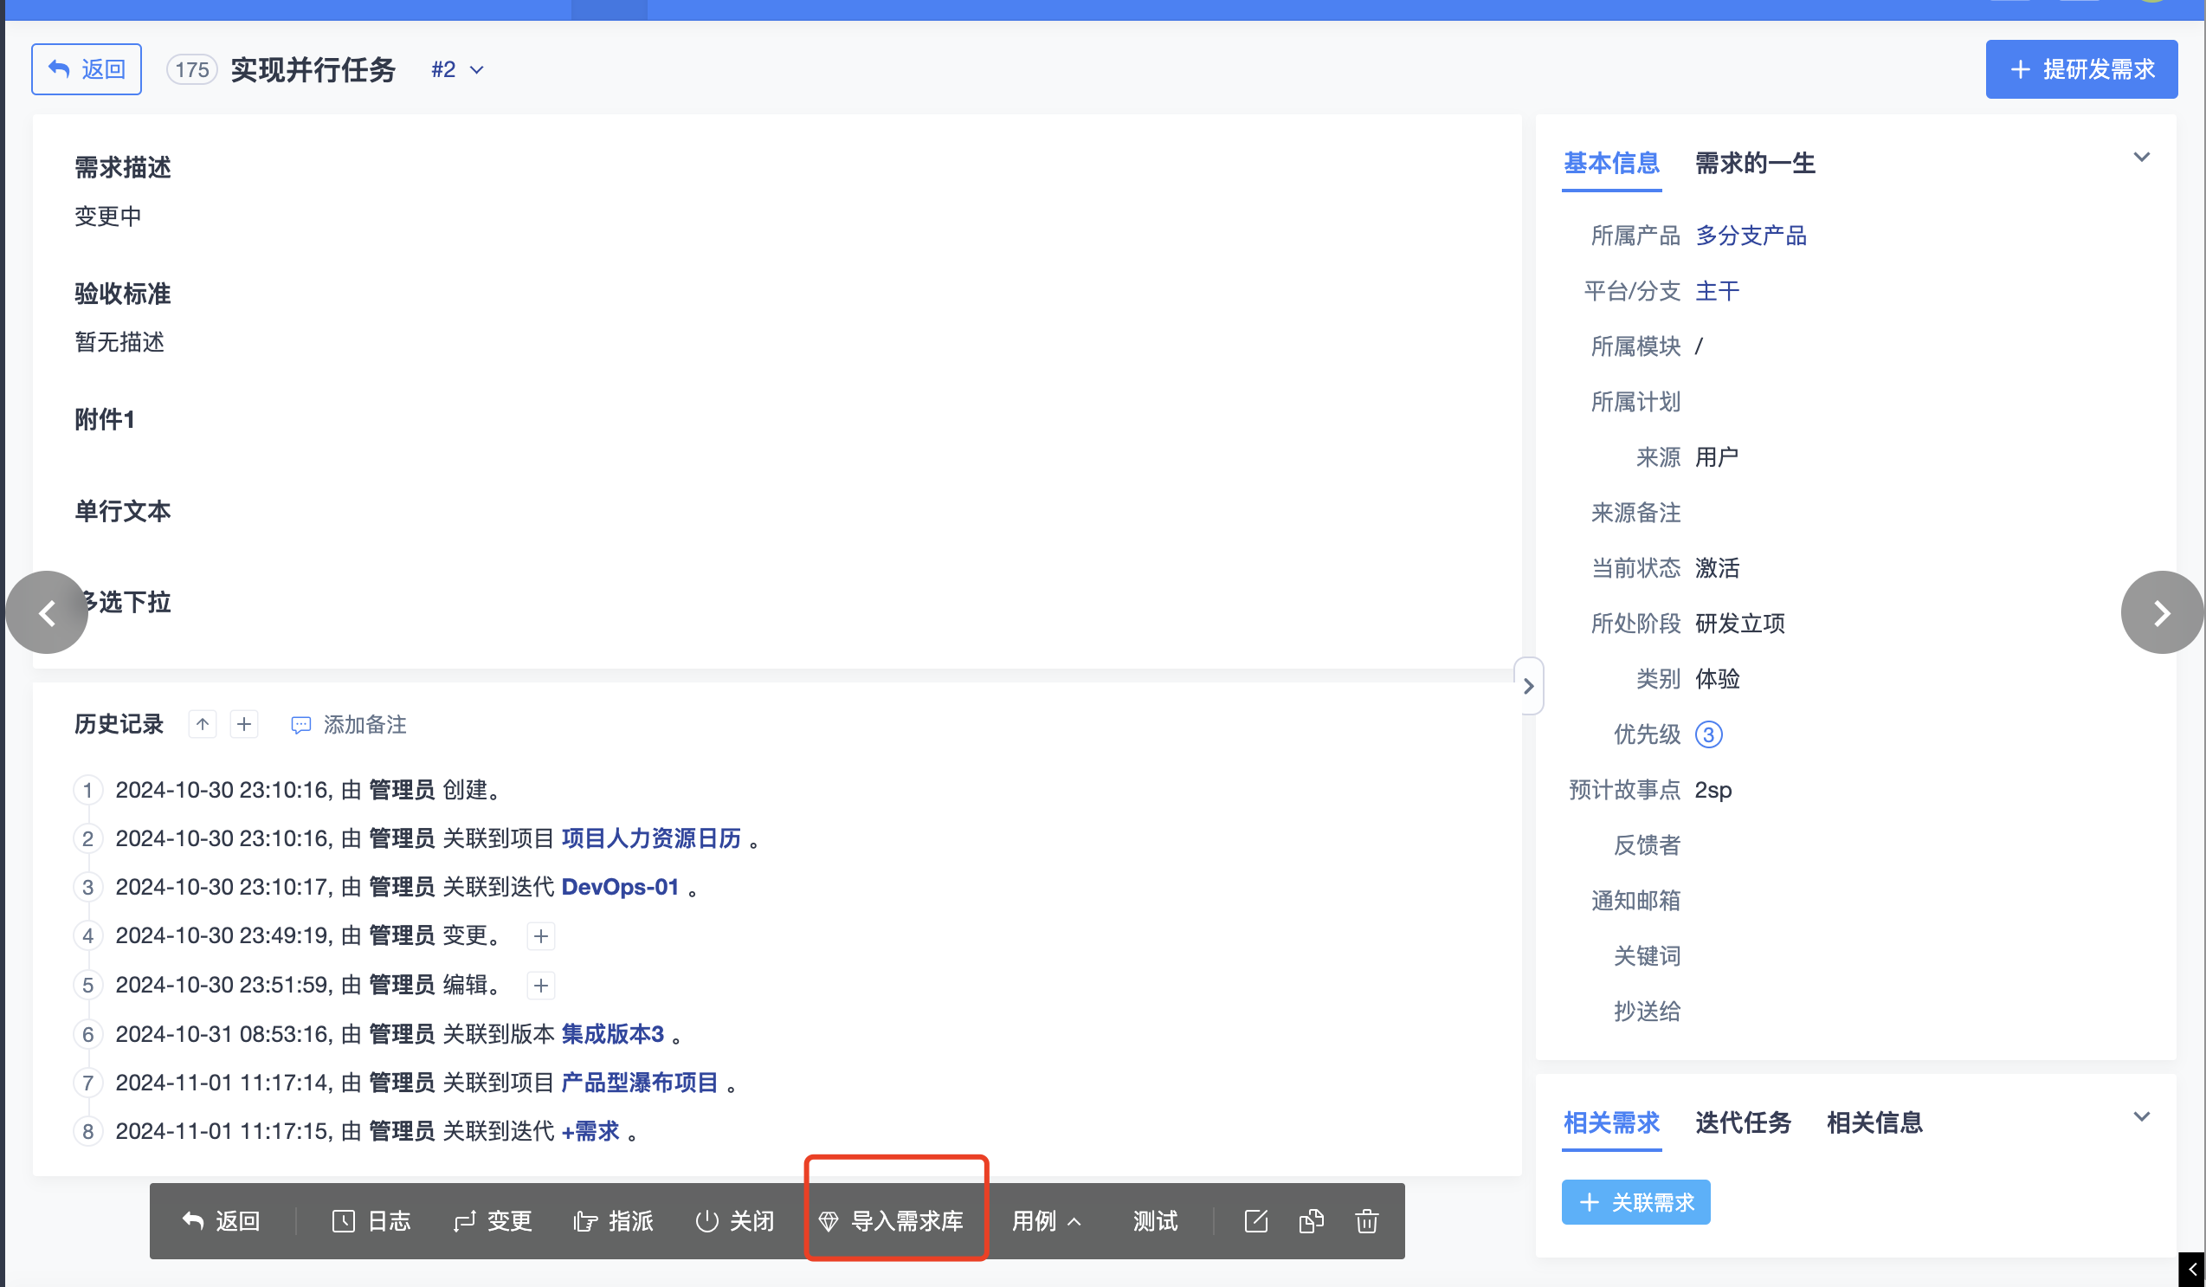
Task: Open the #2 version dropdown
Action: pyautogui.click(x=458, y=69)
